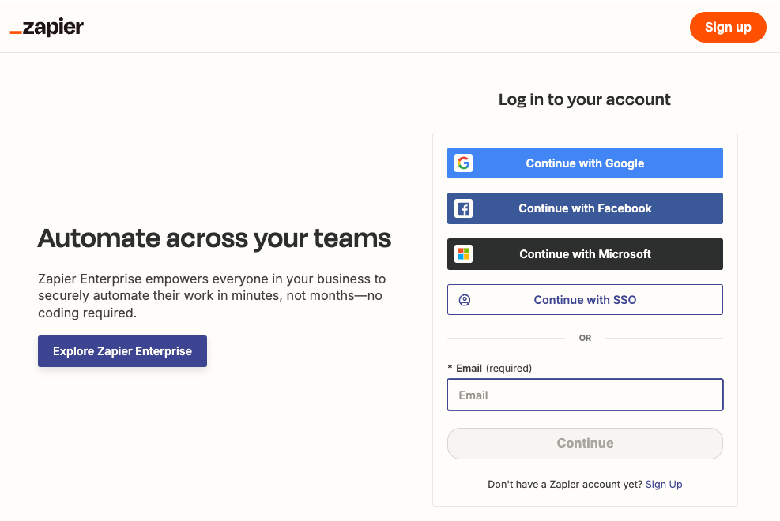The width and height of the screenshot is (780, 521).
Task: Click the Facebook f icon
Action: pos(464,208)
